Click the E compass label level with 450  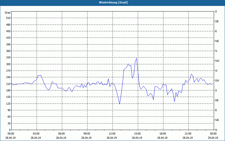click(216, 31)
